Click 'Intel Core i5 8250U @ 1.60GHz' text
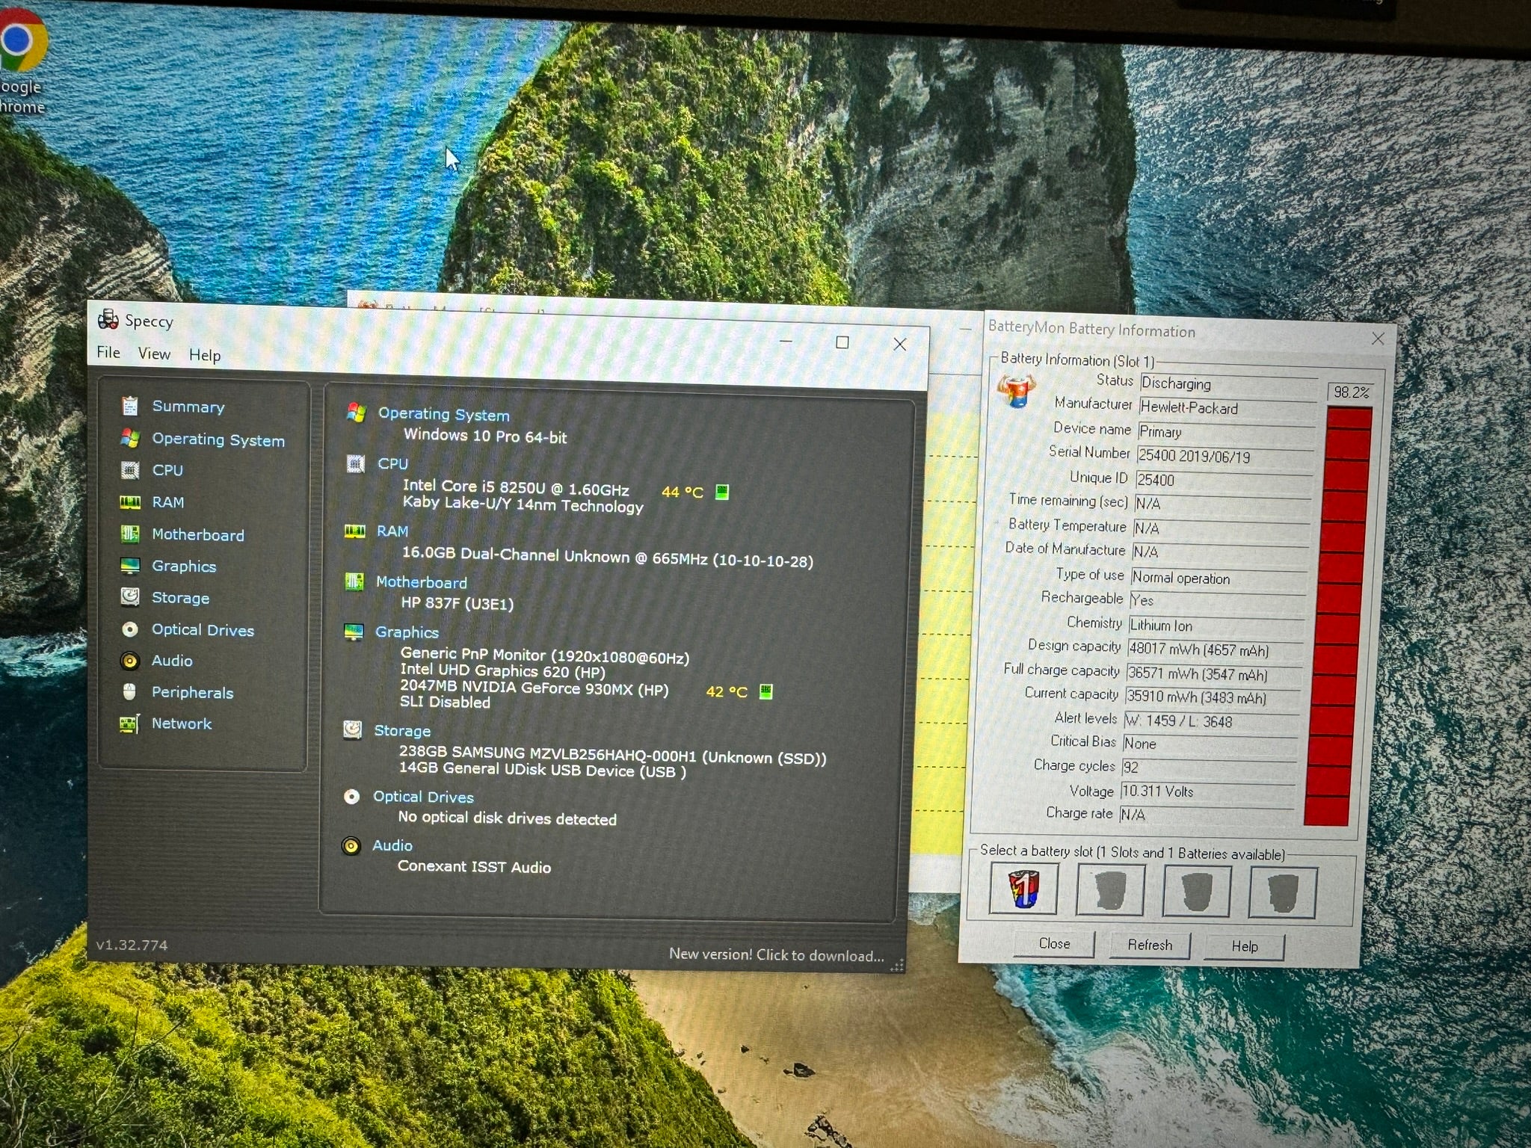 pyautogui.click(x=516, y=488)
